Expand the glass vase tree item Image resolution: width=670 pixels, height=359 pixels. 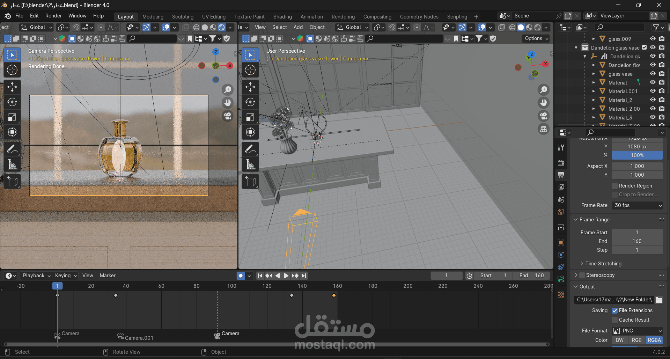594,74
